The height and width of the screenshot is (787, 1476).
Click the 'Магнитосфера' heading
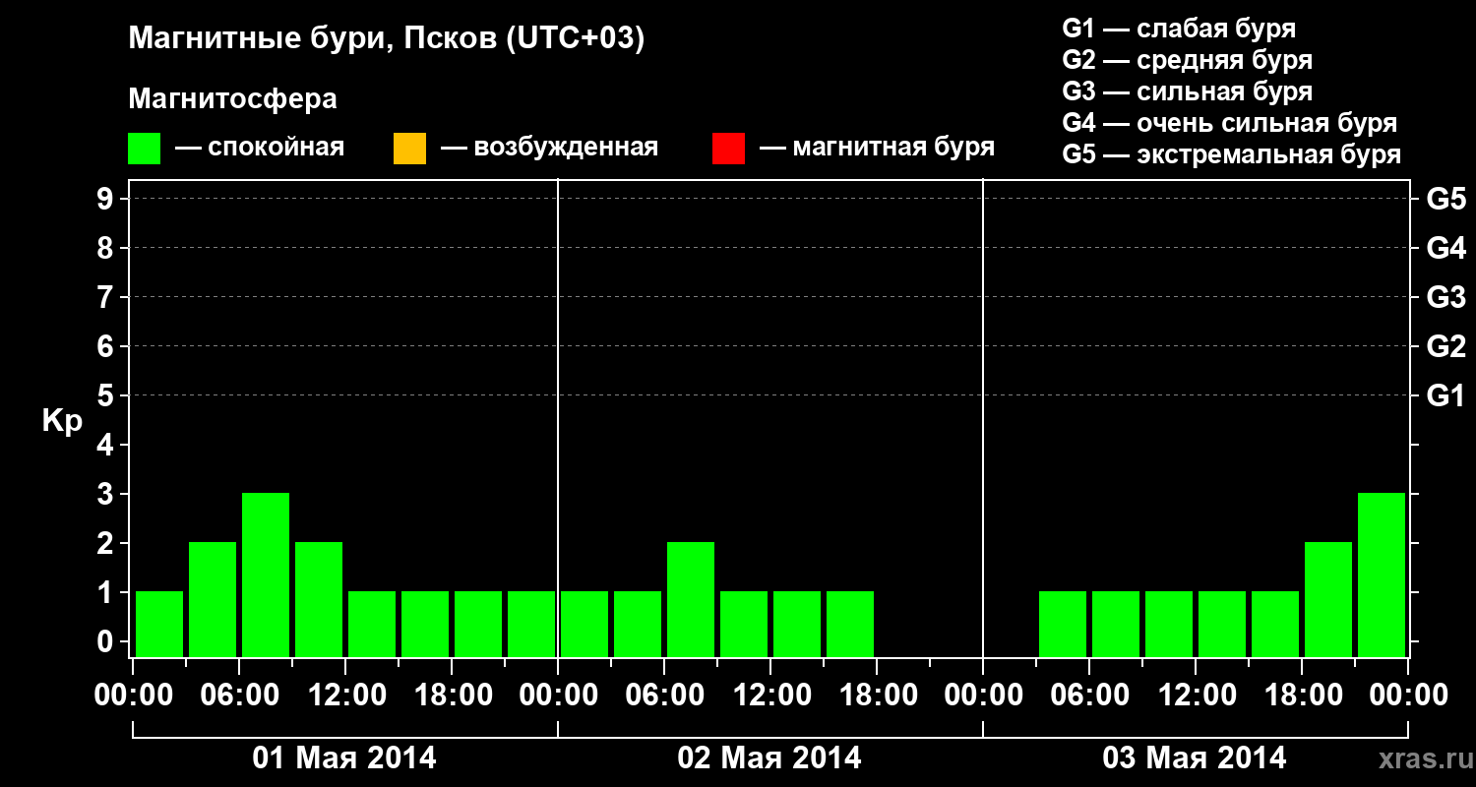coord(233,99)
